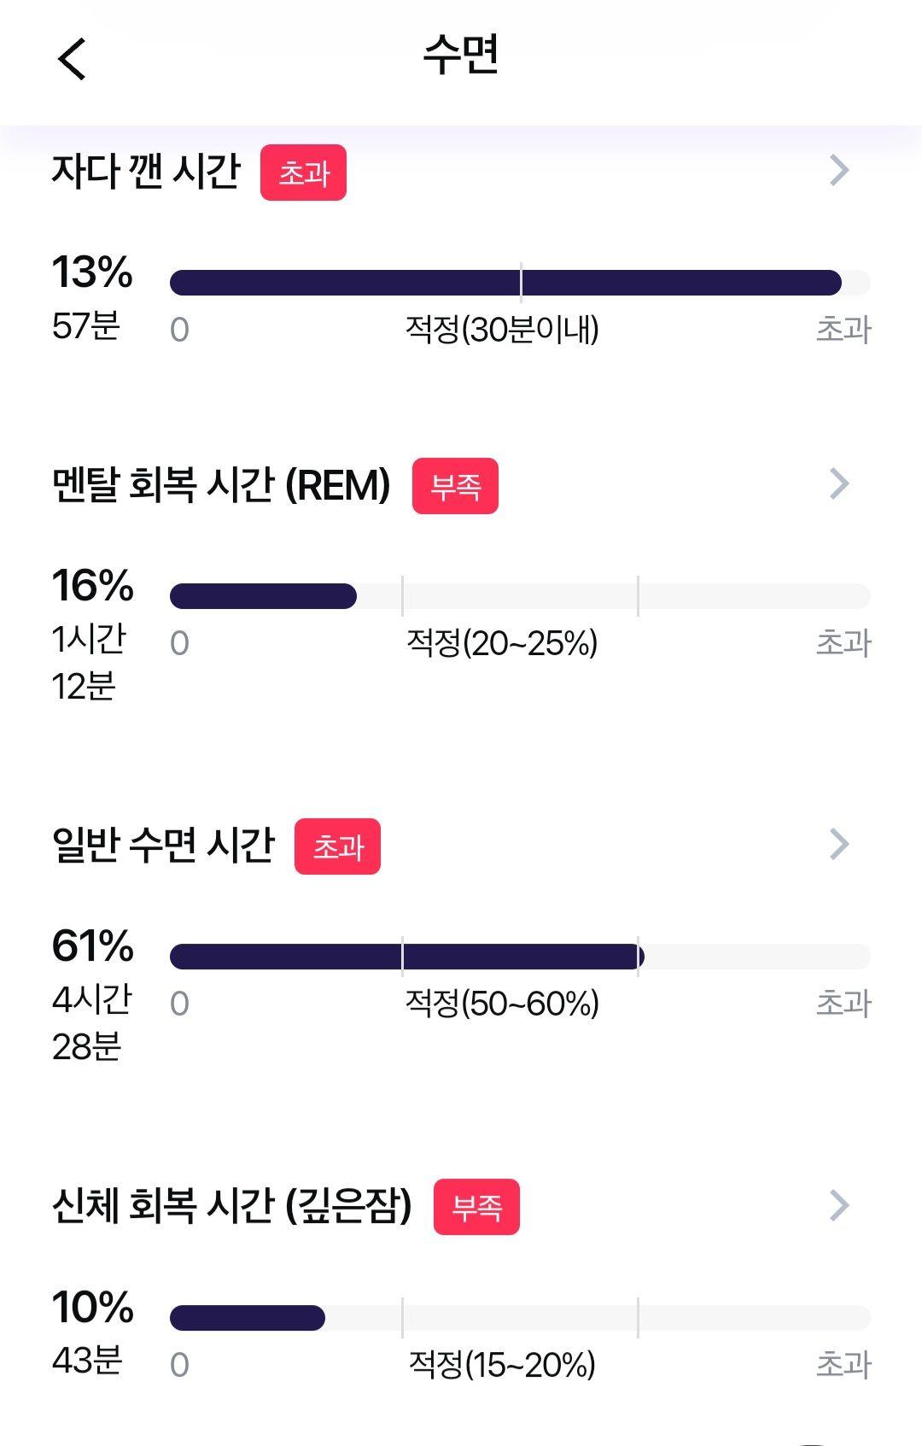The height and width of the screenshot is (1446, 922).
Task: Tap the 초과 badge beside 일반 수면 시간
Action: point(337,846)
